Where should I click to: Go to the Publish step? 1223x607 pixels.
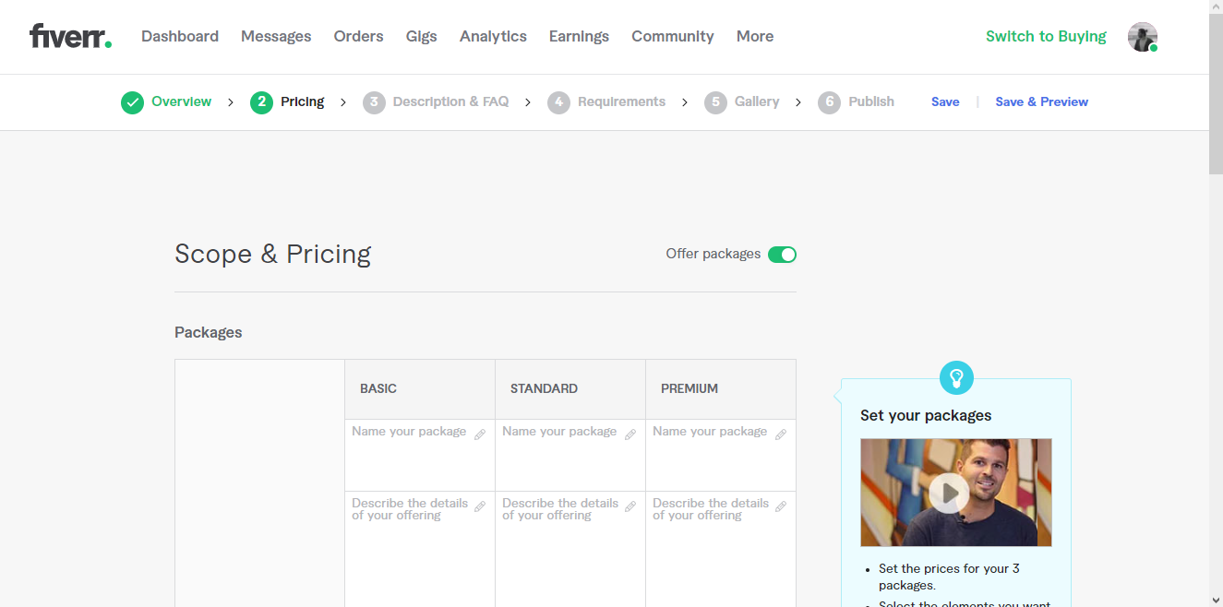click(871, 101)
